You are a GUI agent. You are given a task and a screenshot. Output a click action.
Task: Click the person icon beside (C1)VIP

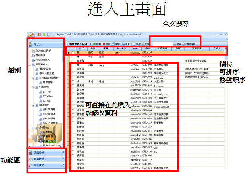point(40,92)
